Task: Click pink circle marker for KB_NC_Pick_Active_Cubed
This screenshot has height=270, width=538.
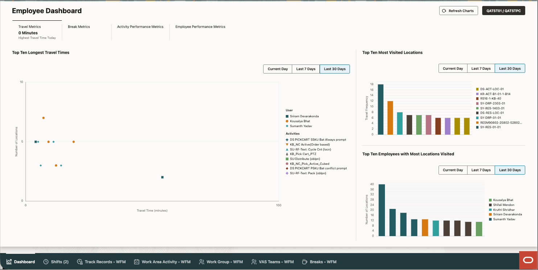Action: 287,164
